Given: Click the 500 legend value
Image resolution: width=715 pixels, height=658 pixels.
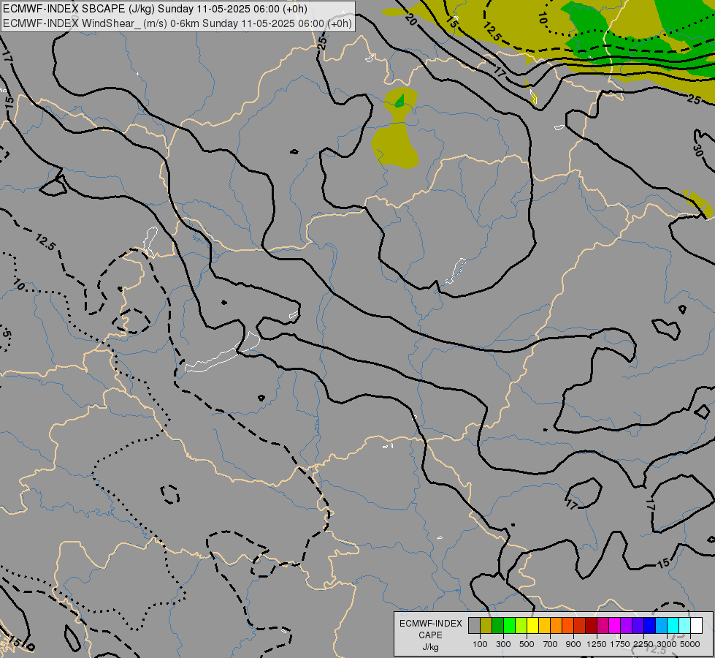Looking at the screenshot, I should [527, 644].
